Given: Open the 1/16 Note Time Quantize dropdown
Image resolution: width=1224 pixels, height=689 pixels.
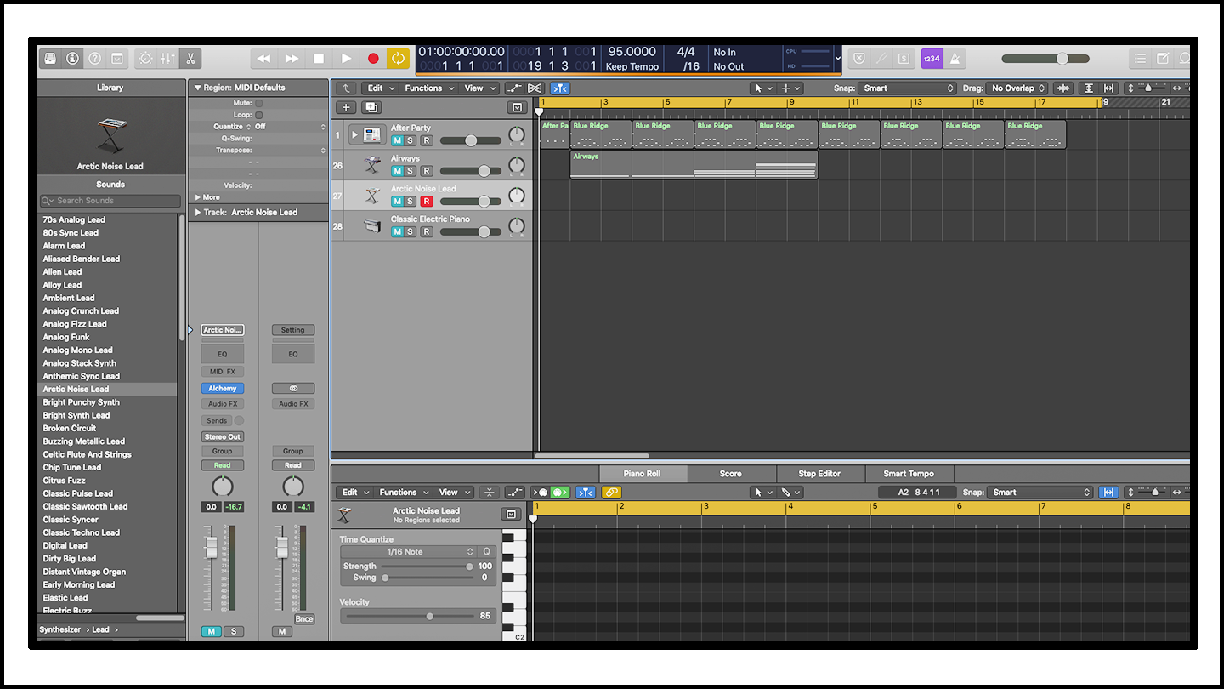Looking at the screenshot, I should [x=409, y=551].
